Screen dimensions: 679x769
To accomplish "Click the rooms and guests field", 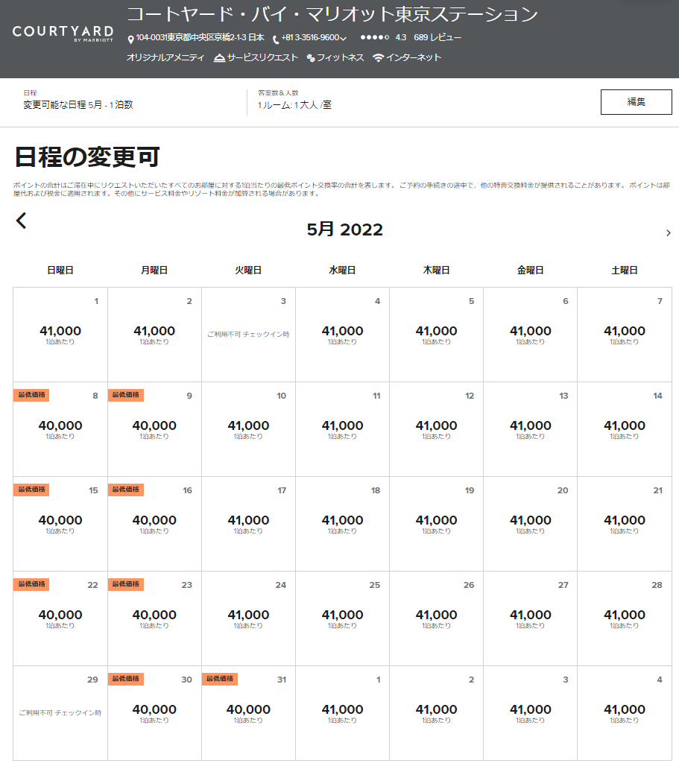I will tap(295, 101).
